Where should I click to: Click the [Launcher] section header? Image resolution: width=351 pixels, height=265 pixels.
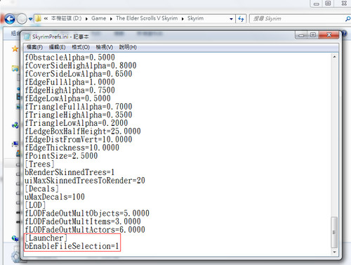46,238
